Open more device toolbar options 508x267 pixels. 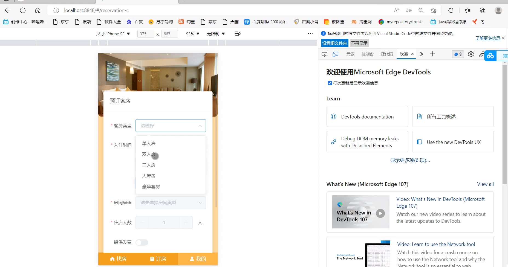pos(310,34)
